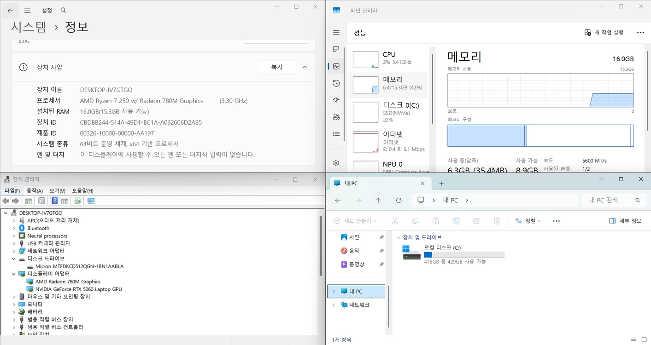Expand the 네트워크 어댑터 node in Device Manager
Viewport: 651px width, 345px height.
(14, 251)
